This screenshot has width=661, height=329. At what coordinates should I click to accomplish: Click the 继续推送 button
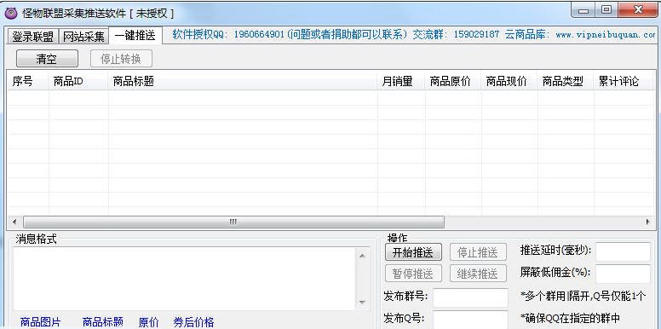point(478,274)
